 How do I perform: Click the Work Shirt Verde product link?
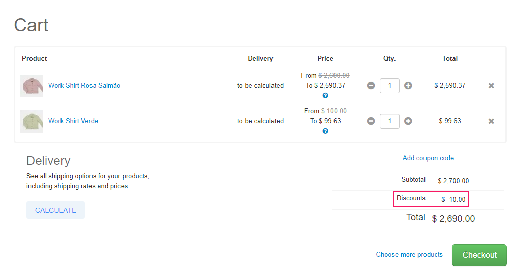pyautogui.click(x=73, y=121)
